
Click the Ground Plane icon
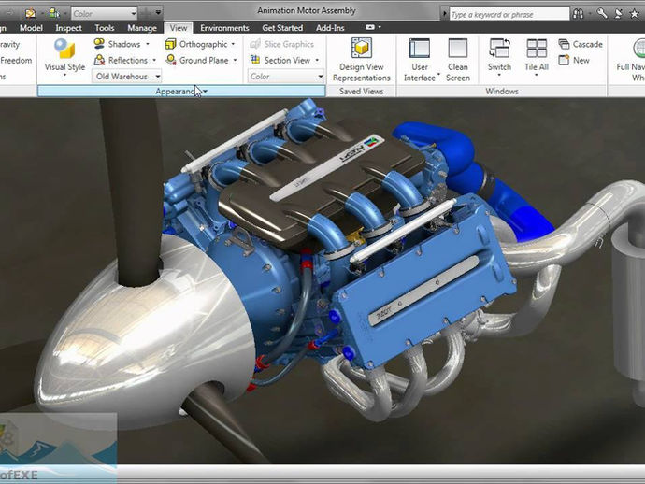pyautogui.click(x=171, y=60)
